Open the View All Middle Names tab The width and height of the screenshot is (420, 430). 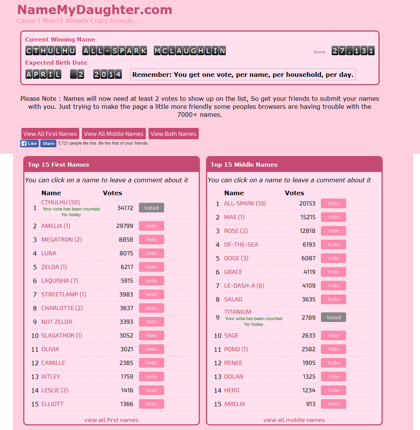tap(113, 134)
